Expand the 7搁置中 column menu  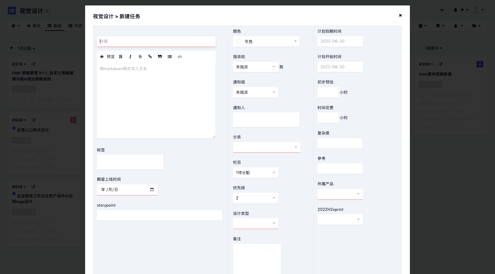433,48
